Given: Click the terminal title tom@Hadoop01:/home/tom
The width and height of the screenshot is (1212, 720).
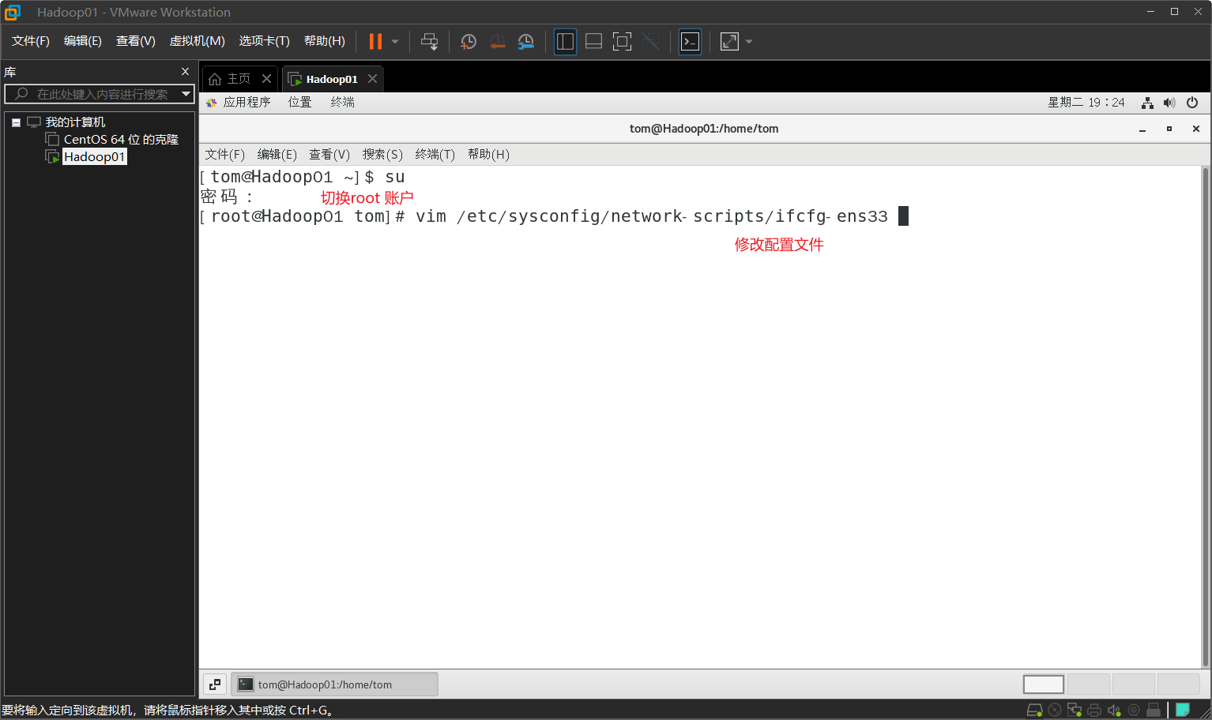Looking at the screenshot, I should (704, 129).
